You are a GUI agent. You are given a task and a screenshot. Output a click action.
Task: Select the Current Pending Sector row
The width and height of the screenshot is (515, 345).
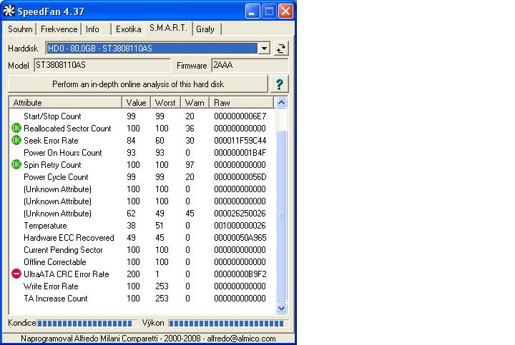tap(142, 249)
